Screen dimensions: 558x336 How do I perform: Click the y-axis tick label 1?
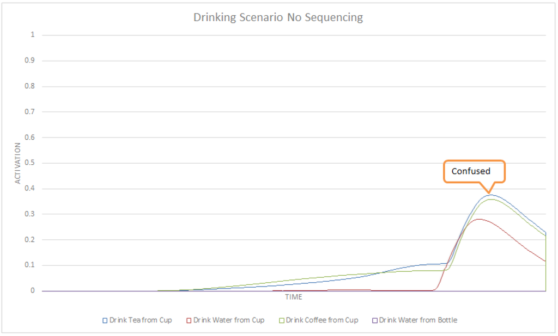click(32, 35)
